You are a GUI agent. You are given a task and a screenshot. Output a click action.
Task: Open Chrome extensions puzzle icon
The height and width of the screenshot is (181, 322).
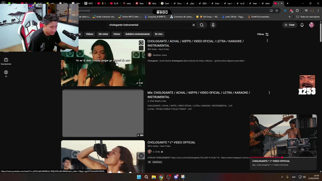point(297,11)
